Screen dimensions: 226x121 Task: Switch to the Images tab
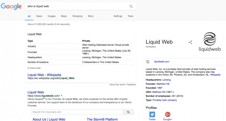pyautogui.click(x=52, y=16)
